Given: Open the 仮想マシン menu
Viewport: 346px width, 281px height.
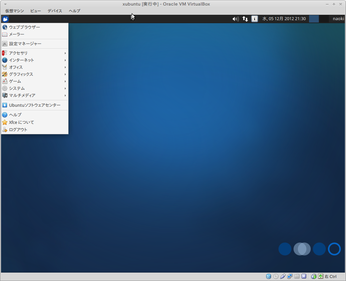Looking at the screenshot, I should [14, 11].
